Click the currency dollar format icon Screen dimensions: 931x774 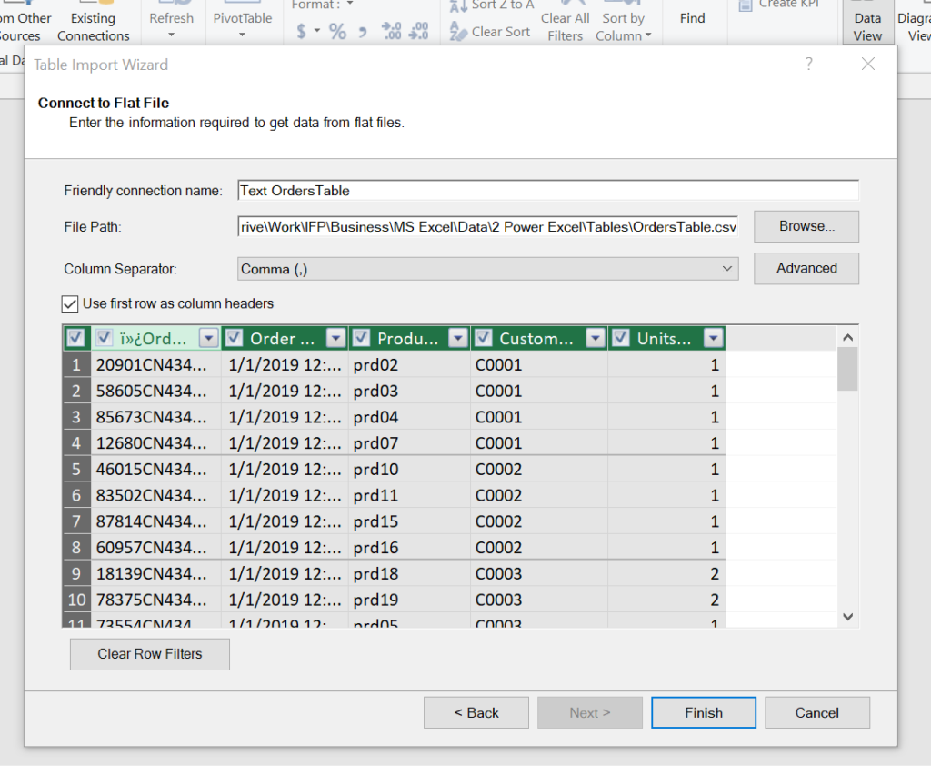click(301, 32)
